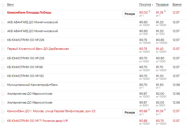Mark КБ ЮНИСТРИМ ОО № 66 favorite star
This screenshot has width=187, height=126.
tap(3, 68)
